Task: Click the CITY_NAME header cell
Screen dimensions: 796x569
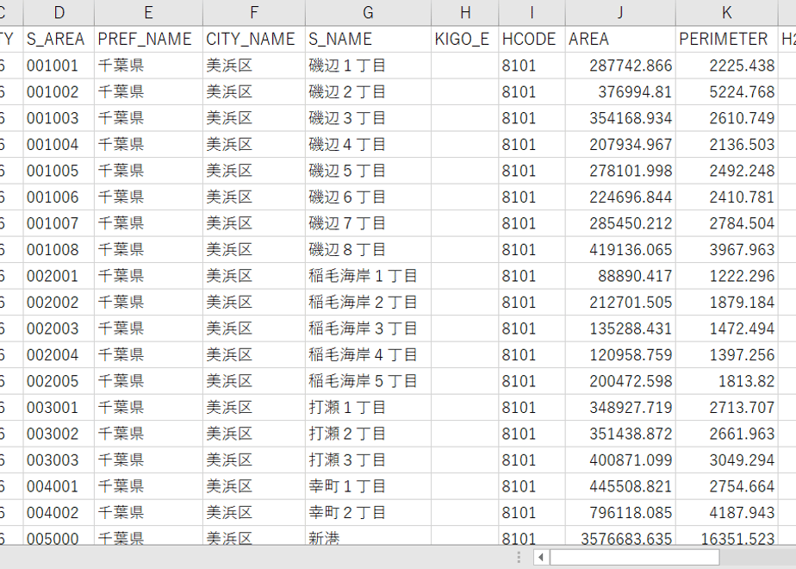Action: click(254, 39)
